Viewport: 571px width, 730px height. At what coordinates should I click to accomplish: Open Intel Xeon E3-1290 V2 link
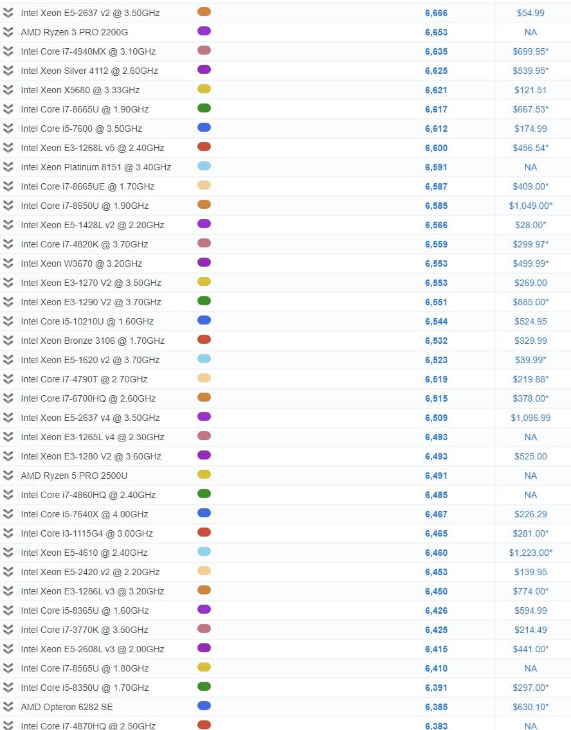[91, 302]
